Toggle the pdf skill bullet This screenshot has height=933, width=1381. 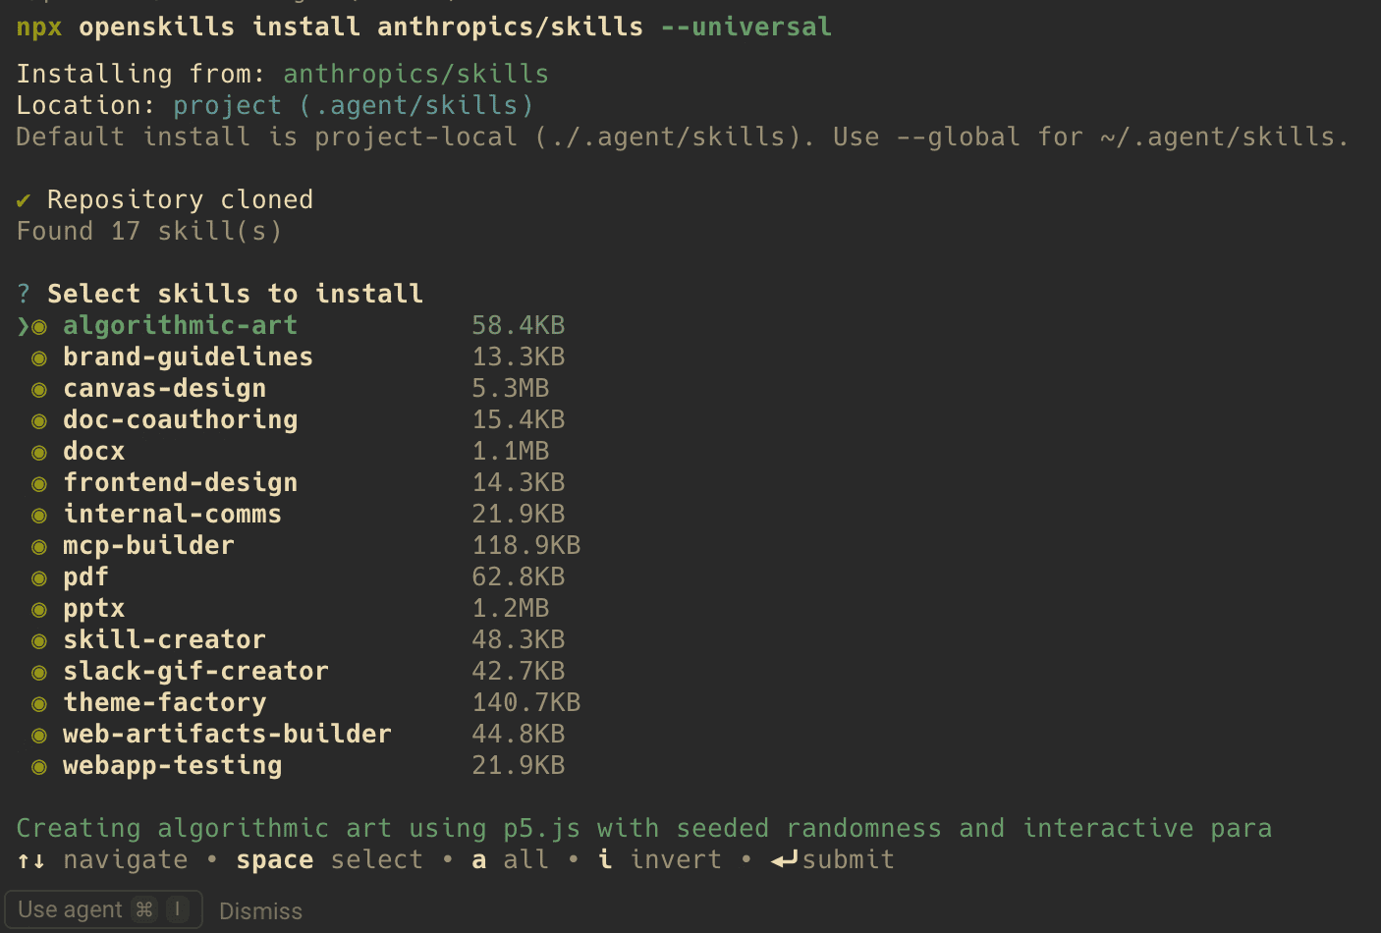(x=39, y=577)
